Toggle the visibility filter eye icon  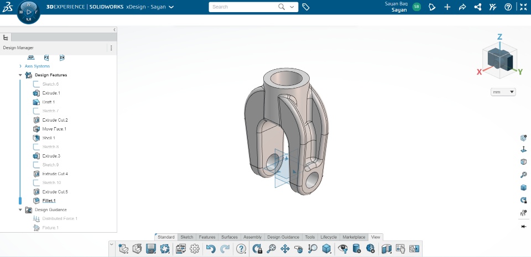(x=343, y=249)
